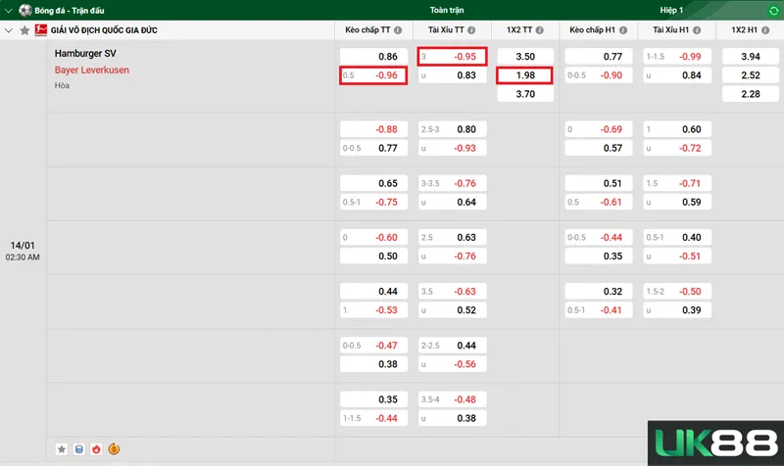Select the Toàn trận header tab
The width and height of the screenshot is (784, 466).
point(447,10)
